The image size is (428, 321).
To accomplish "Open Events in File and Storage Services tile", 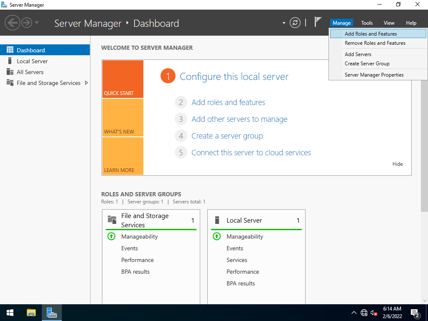I will [x=130, y=248].
